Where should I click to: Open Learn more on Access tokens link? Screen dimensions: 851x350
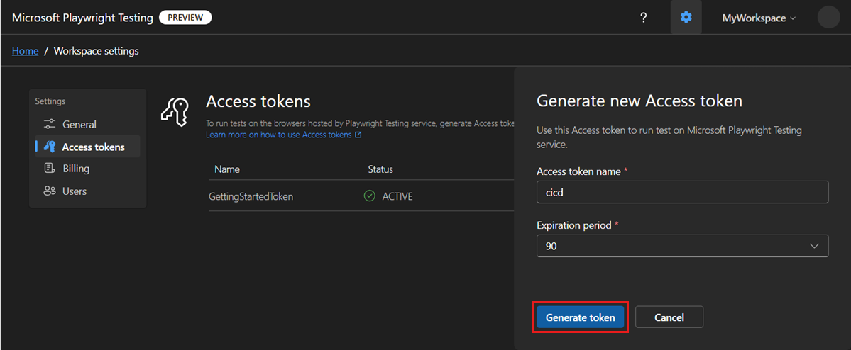point(283,135)
